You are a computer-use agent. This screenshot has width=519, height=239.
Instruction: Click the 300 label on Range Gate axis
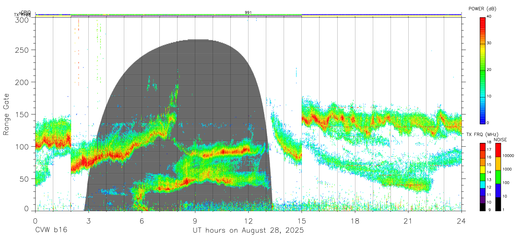22,19
